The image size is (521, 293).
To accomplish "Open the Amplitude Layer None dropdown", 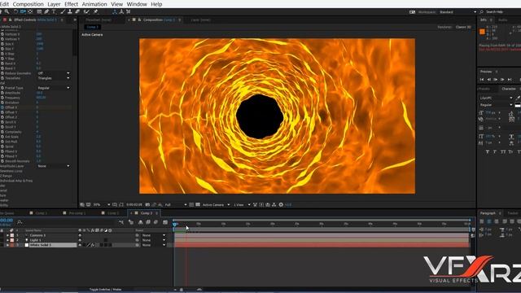I will [53, 166].
